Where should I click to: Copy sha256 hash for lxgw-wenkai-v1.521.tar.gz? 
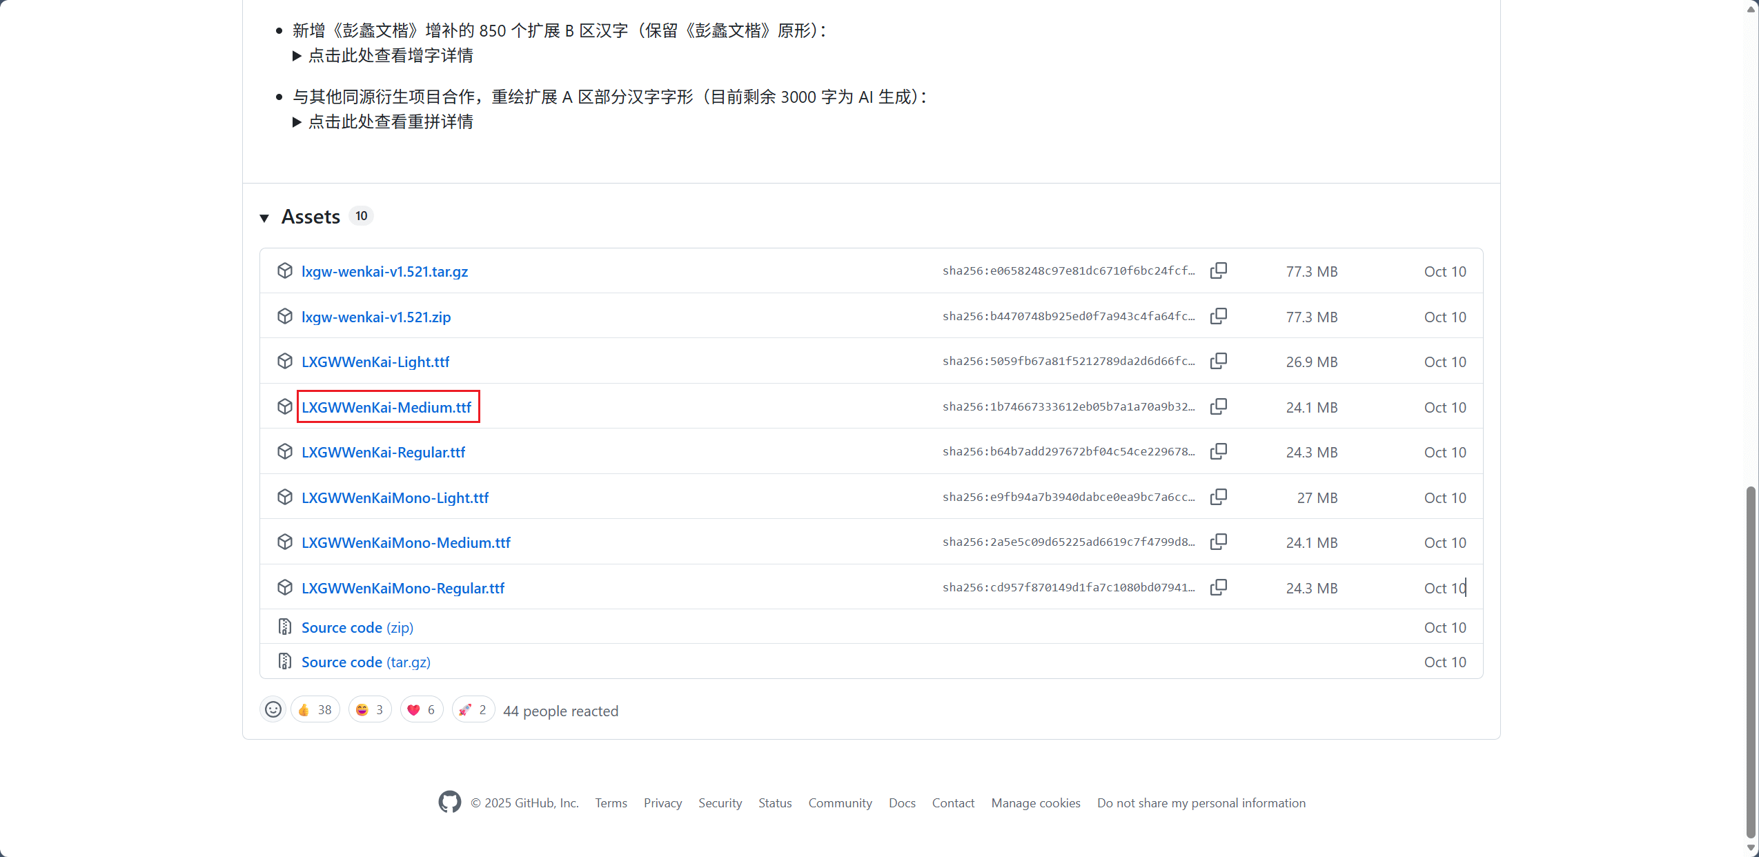click(1218, 270)
